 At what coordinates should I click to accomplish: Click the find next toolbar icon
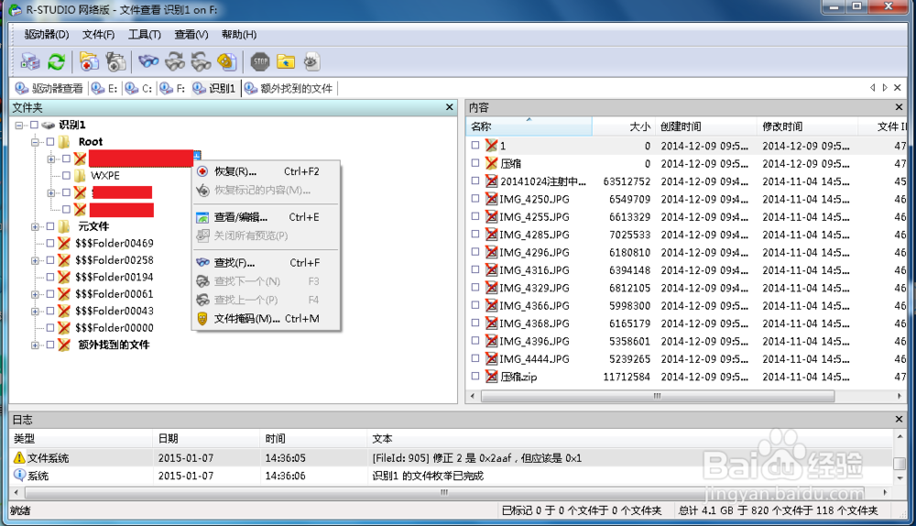(175, 61)
